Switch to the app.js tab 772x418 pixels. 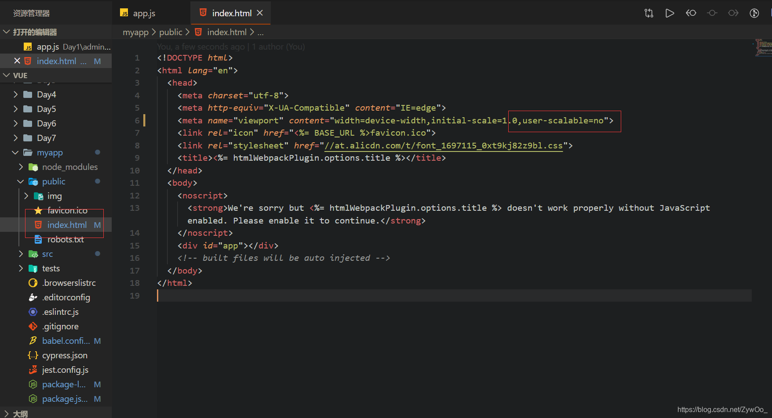pos(144,13)
